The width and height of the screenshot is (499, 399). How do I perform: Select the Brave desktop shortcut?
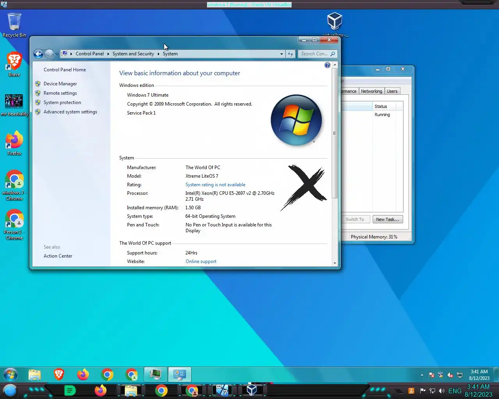click(14, 64)
